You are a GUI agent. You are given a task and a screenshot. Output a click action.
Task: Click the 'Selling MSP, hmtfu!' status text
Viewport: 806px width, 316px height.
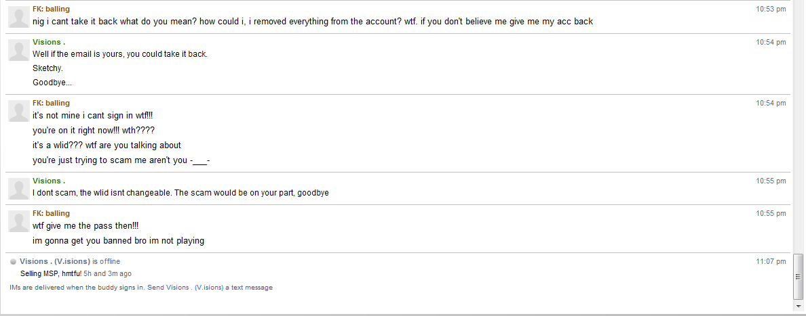pyautogui.click(x=51, y=273)
